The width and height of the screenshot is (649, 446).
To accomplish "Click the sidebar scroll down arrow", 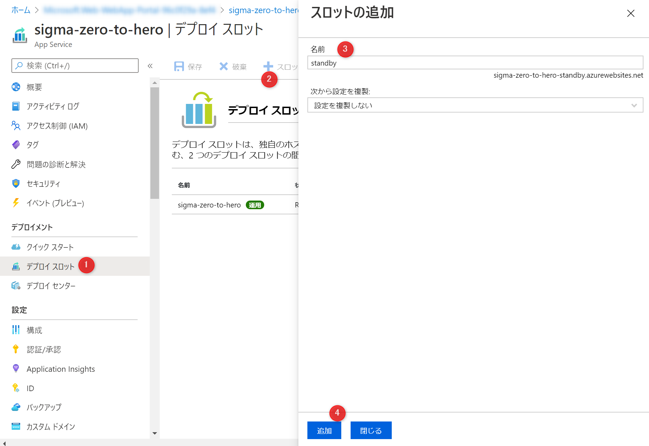I will 155,433.
